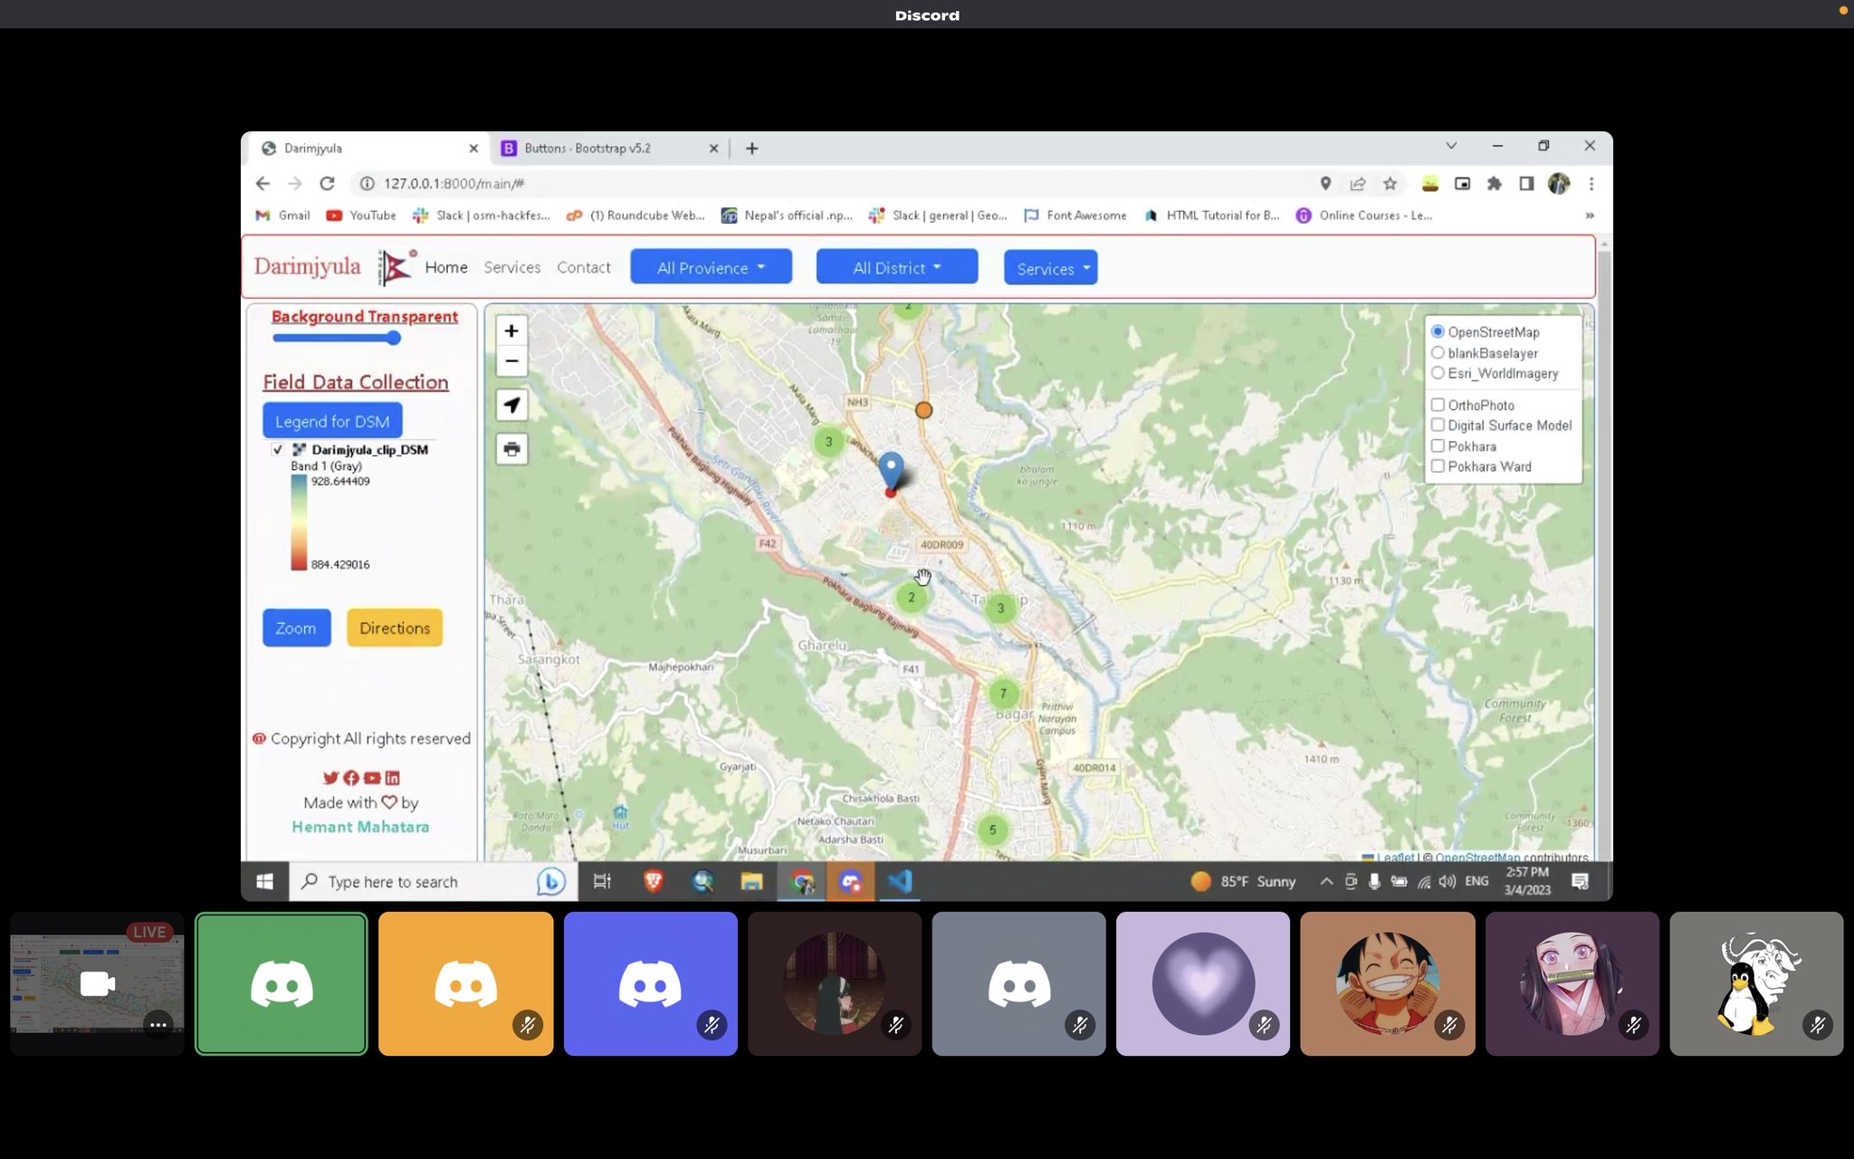Click the Services navbar menu item
Screen dimensions: 1854x1159
[x=512, y=267]
